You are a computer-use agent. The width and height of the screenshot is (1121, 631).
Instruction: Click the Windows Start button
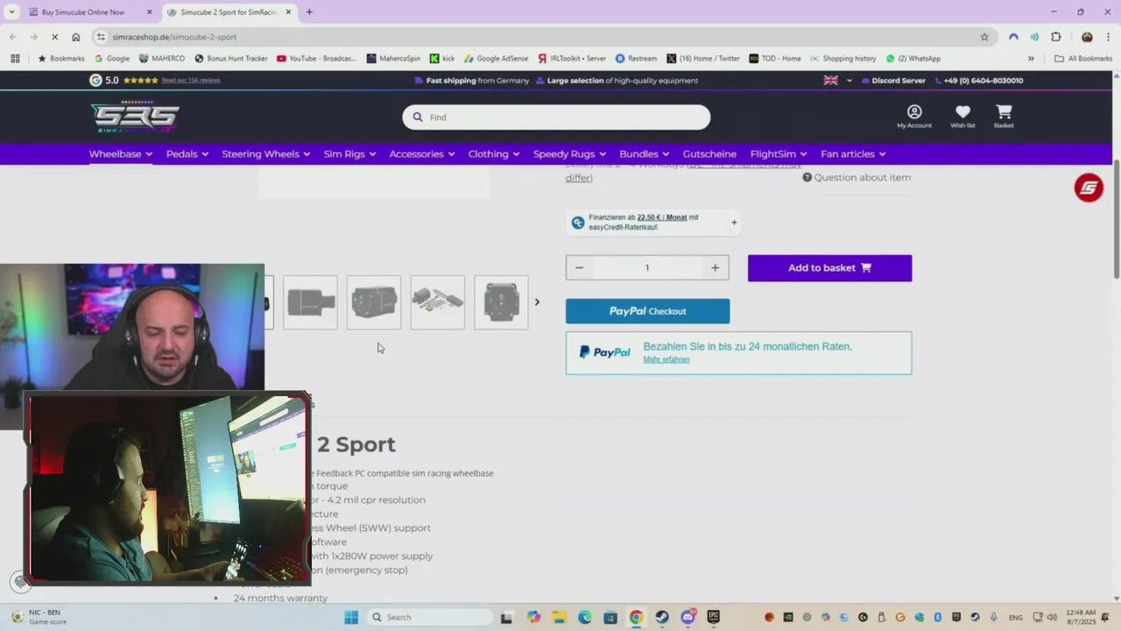click(351, 617)
